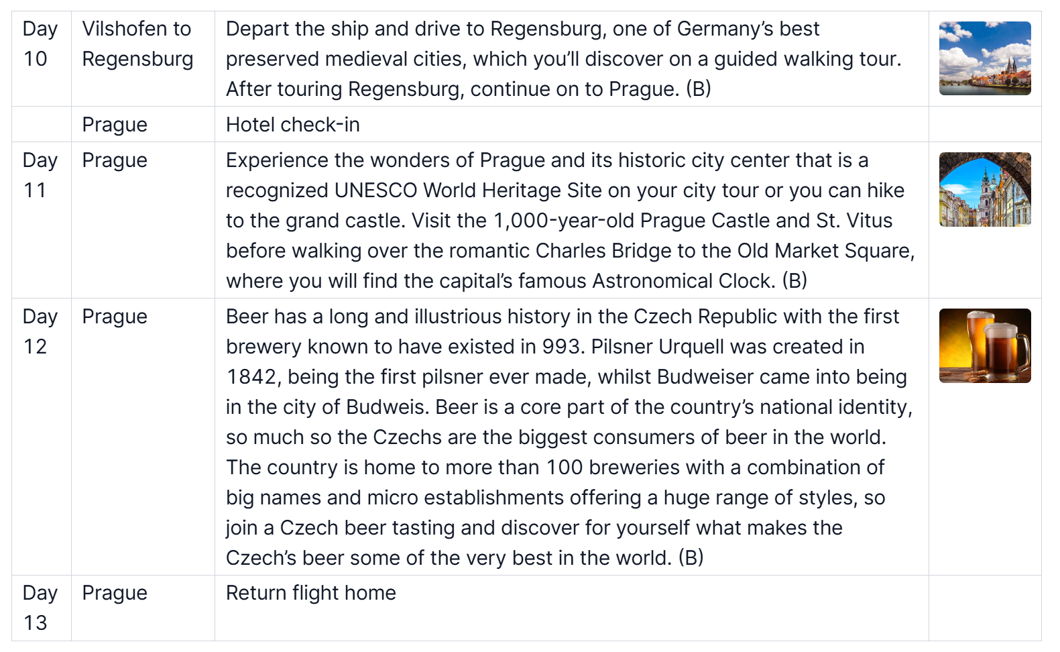Click 'Prague' in the hotel check-in row
Image resolution: width=1060 pixels, height=652 pixels.
click(115, 125)
